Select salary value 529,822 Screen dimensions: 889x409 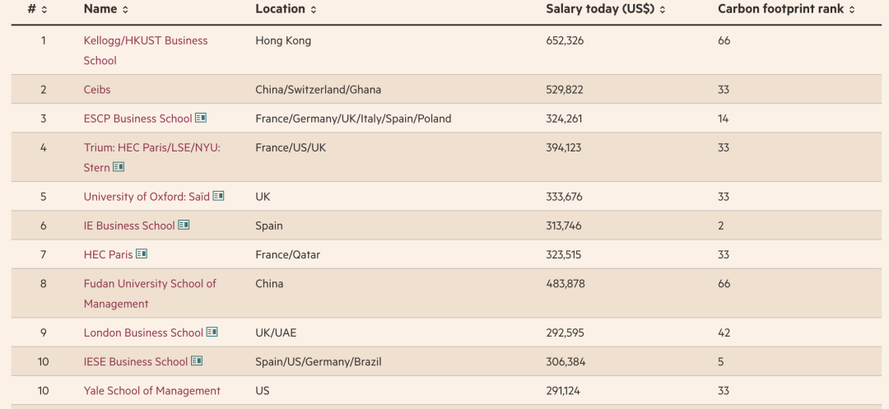point(564,90)
